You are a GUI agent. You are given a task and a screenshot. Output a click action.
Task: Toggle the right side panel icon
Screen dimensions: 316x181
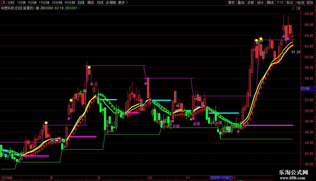[298, 8]
